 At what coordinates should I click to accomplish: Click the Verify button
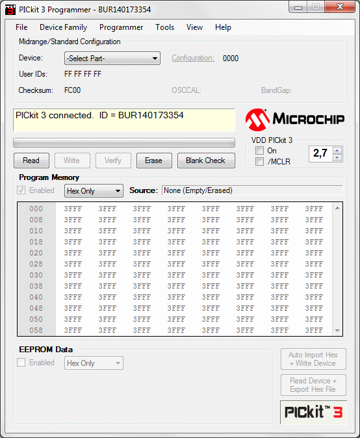point(113,161)
